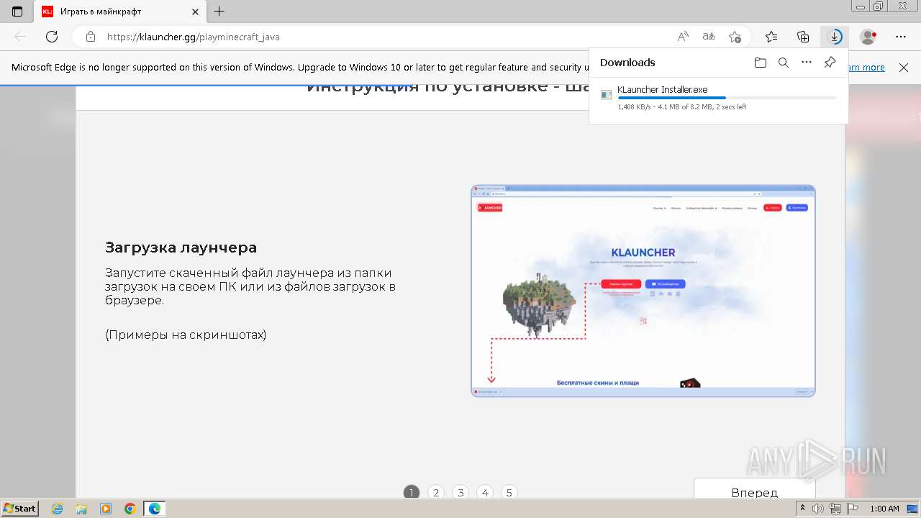921x518 pixels.
Task: Launch Windows Media Player from taskbar
Action: point(106,509)
